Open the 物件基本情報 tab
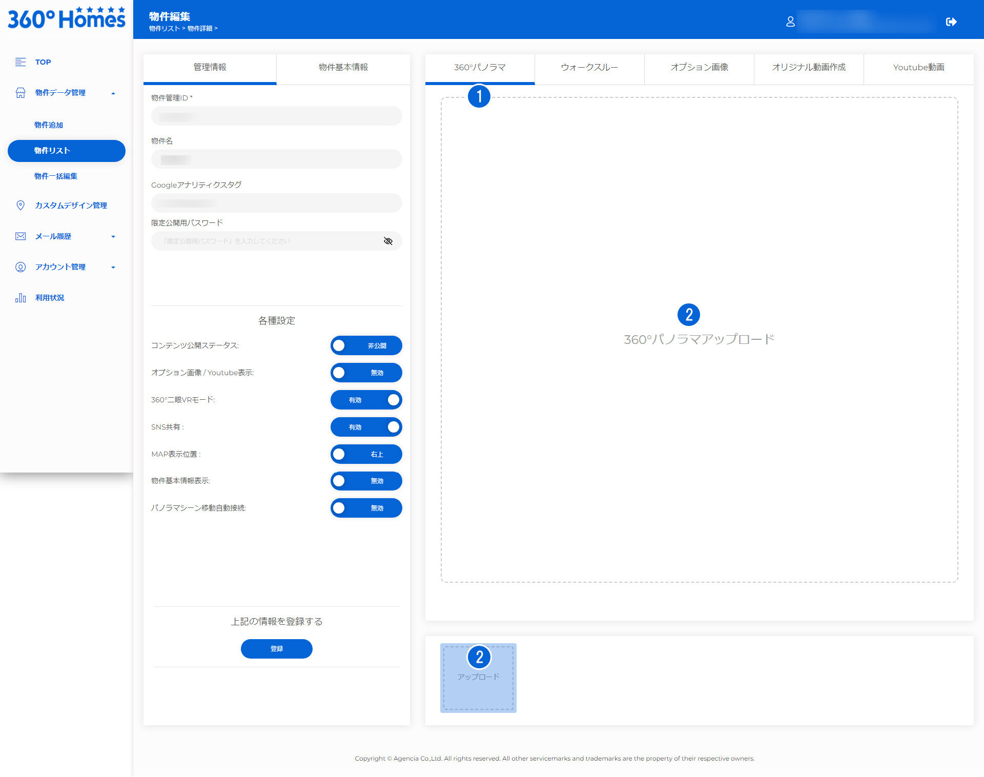This screenshot has height=777, width=984. 343,68
